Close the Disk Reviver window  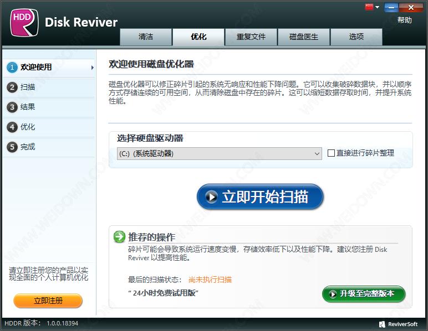point(411,8)
